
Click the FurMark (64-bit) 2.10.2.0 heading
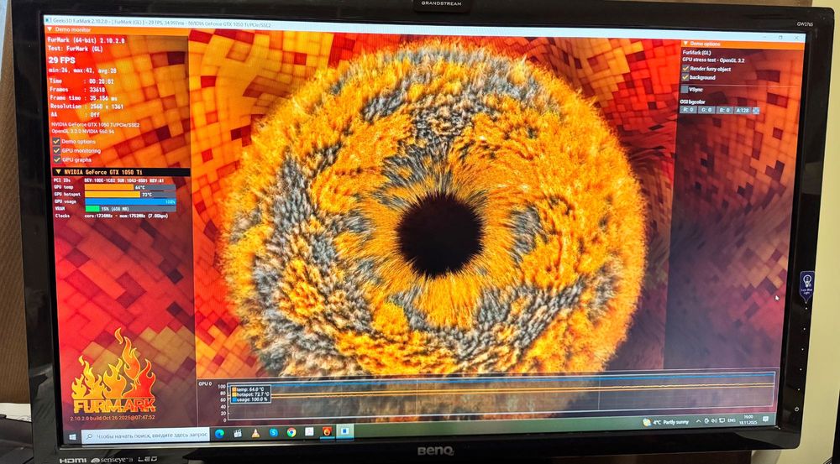87,40
